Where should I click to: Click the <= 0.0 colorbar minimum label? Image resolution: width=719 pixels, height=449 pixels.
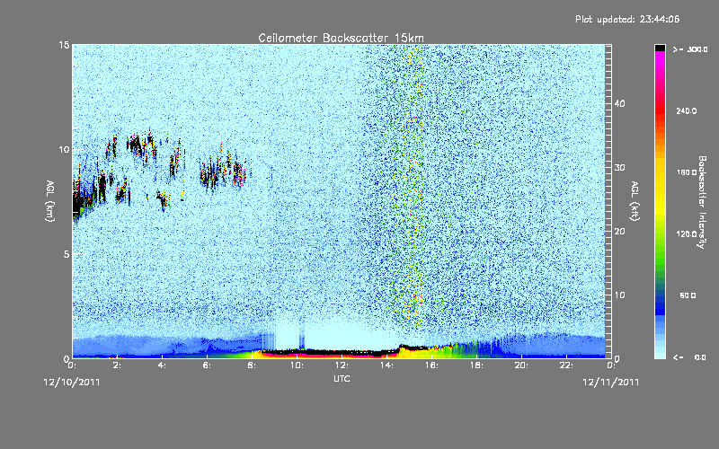pyautogui.click(x=689, y=357)
